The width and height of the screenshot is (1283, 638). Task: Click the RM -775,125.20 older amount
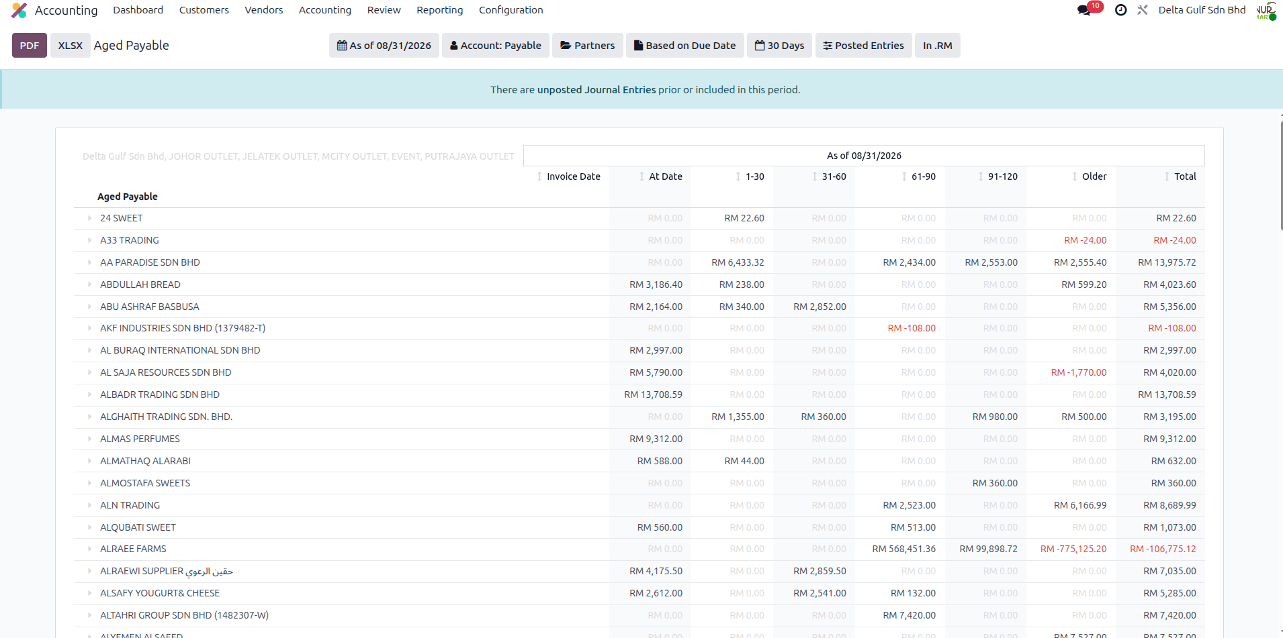pyautogui.click(x=1073, y=549)
